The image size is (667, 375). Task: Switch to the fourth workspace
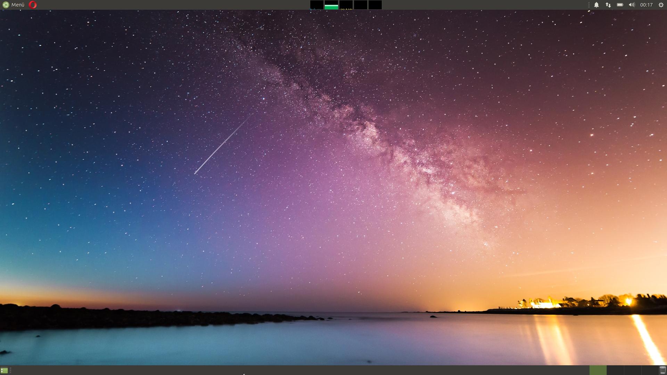coord(649,370)
